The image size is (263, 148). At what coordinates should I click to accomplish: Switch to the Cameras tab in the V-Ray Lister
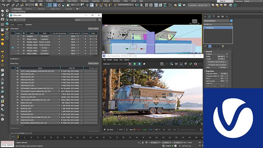click(x=20, y=25)
